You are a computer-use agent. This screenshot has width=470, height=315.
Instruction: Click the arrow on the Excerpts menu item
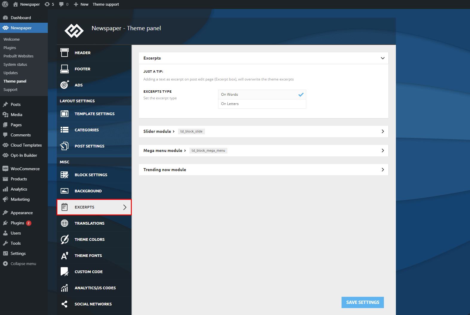pos(125,207)
